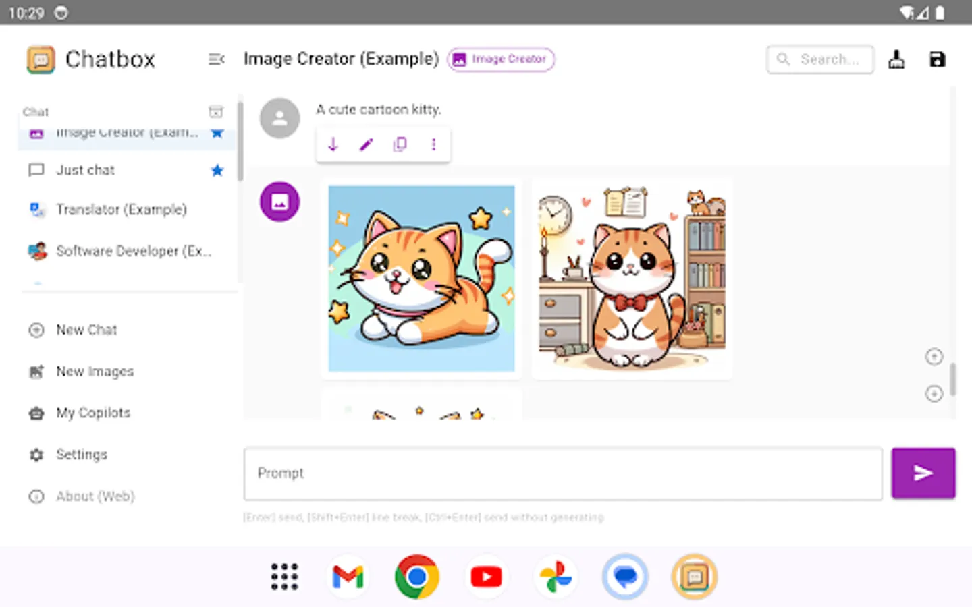Click the Image Creator chip label
972x607 pixels.
[500, 59]
